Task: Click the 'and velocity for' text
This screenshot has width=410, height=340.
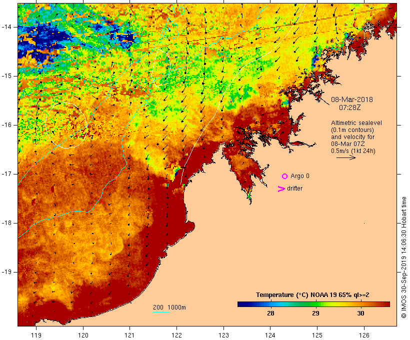Action: (x=353, y=137)
